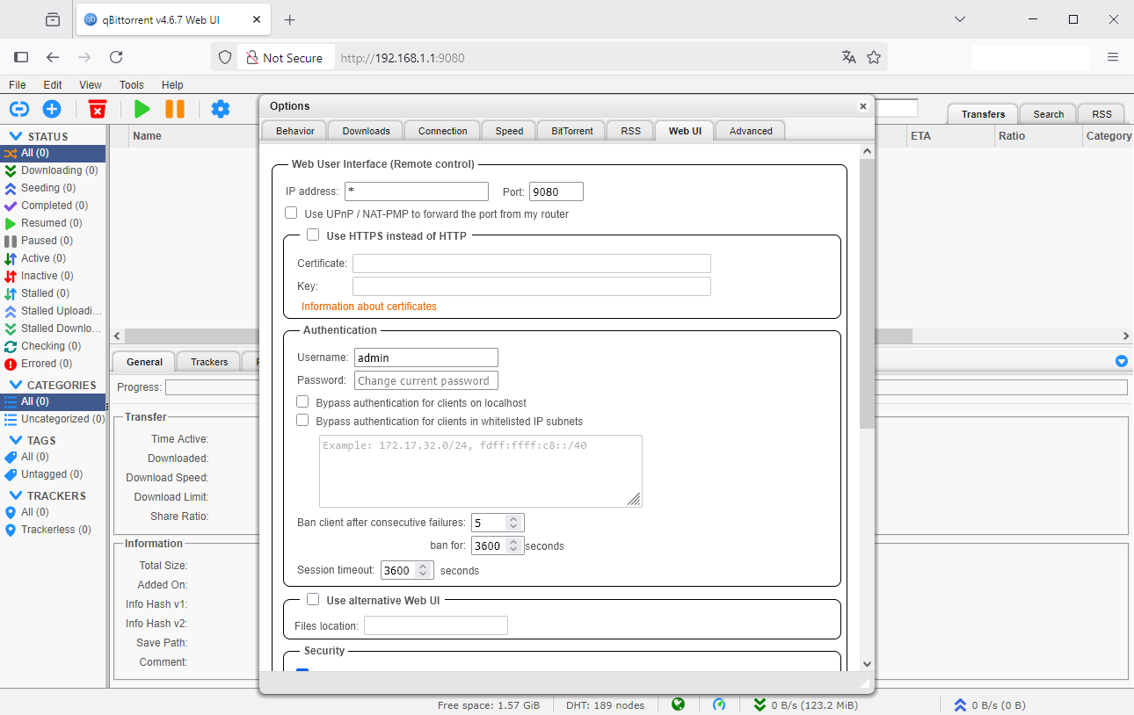Switch to the Advanced options tab

click(750, 131)
